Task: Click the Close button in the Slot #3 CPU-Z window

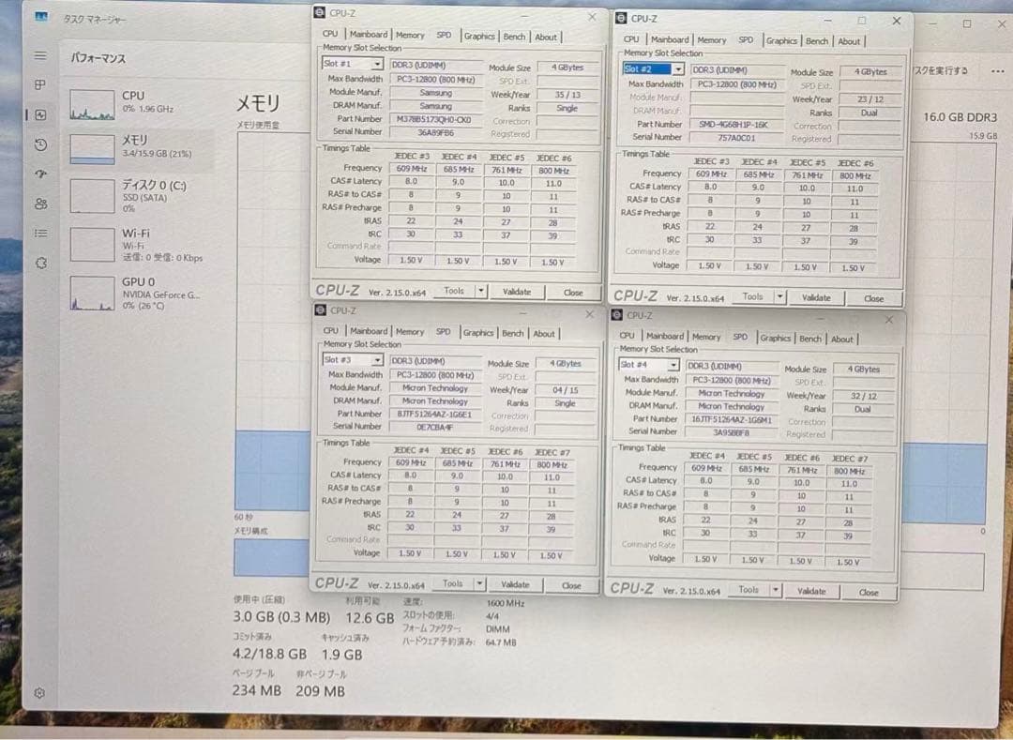Action: (573, 582)
